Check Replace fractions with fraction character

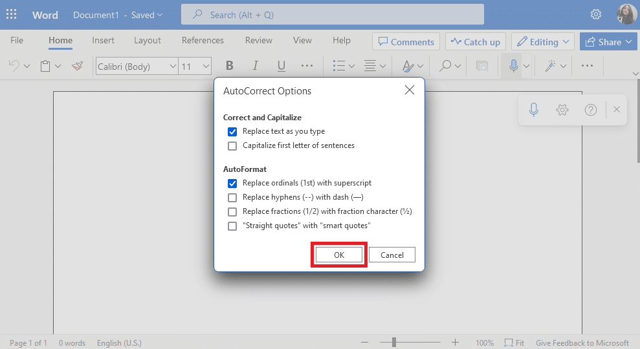[x=232, y=212]
